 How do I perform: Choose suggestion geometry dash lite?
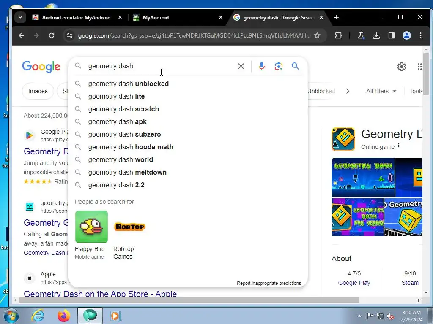pos(188,97)
